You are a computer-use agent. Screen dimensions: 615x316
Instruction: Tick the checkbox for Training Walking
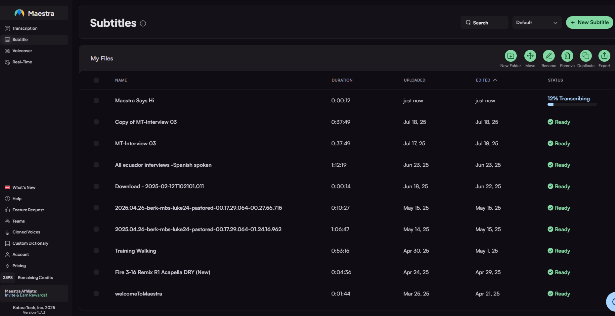(x=96, y=251)
